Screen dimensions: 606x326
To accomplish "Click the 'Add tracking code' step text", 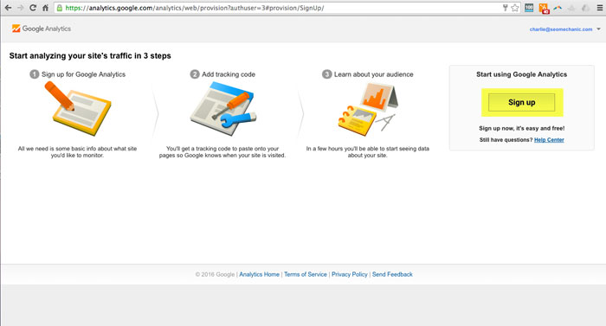I will click(229, 74).
